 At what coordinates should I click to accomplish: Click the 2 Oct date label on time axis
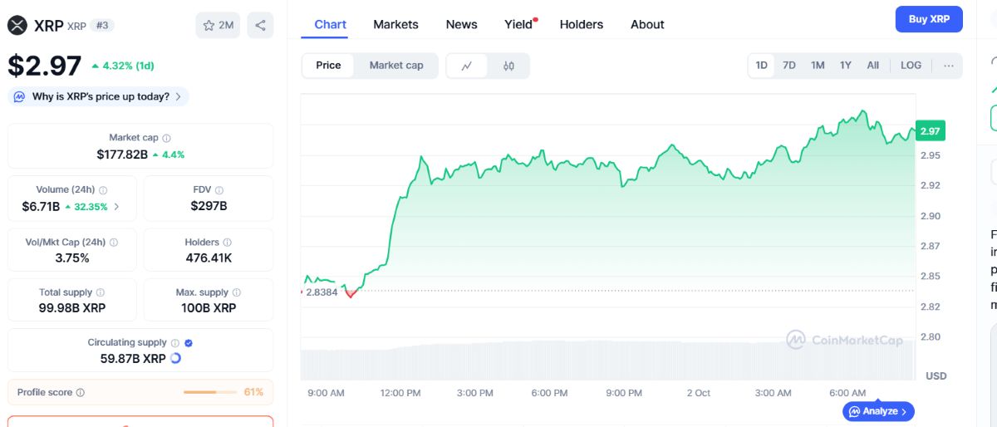click(x=699, y=393)
